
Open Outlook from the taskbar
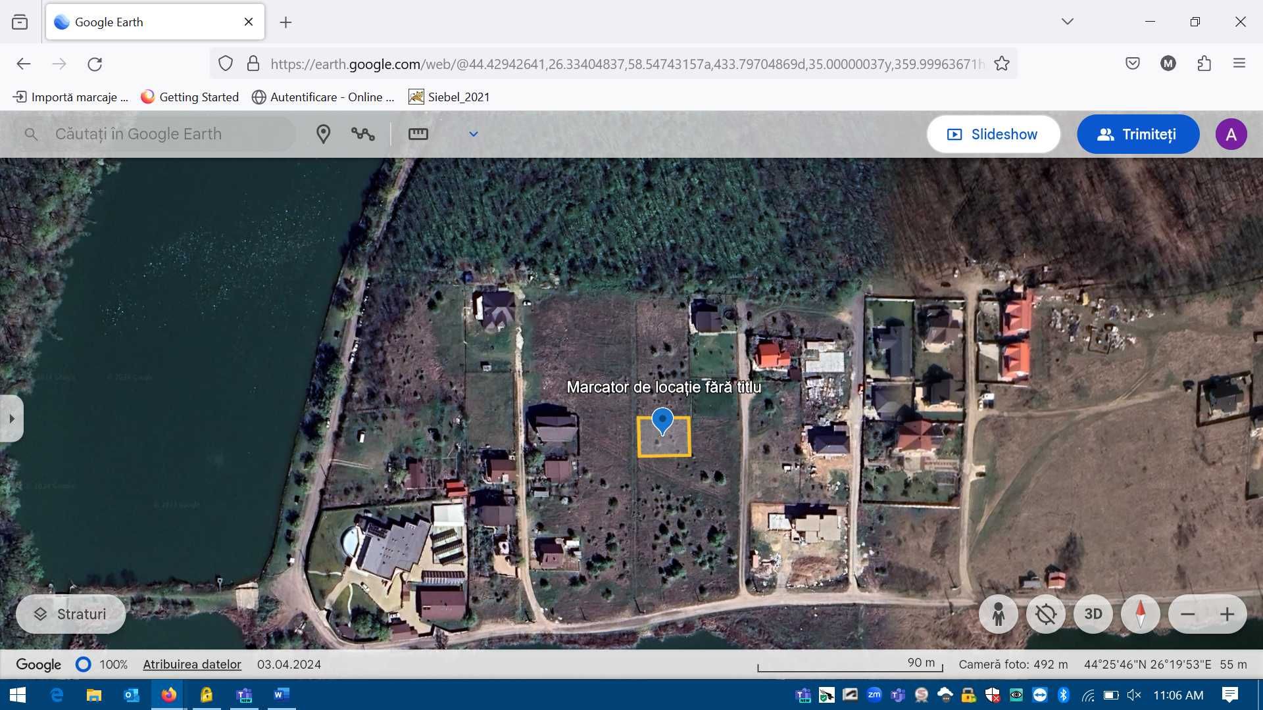132,695
